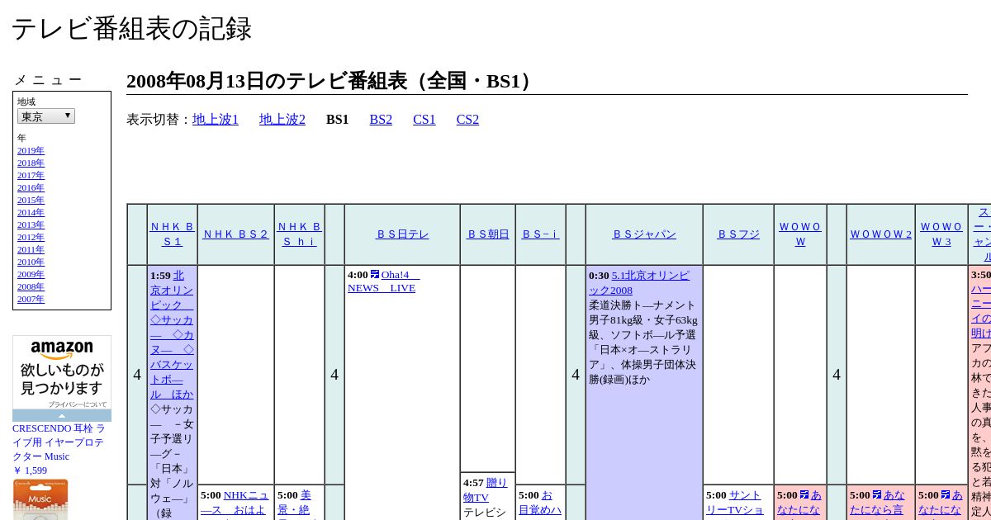Open the WOWOW2 5:00 あなたになら言 program

[x=877, y=503]
